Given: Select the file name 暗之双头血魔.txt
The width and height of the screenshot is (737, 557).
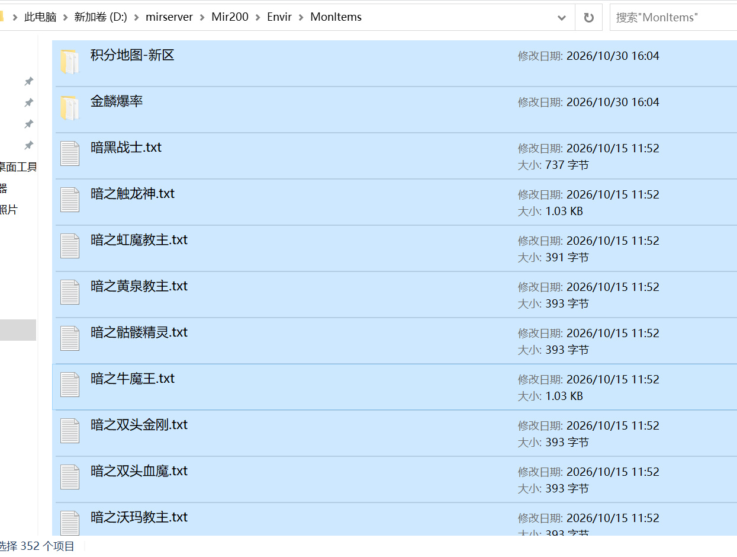Looking at the screenshot, I should click(x=139, y=471).
